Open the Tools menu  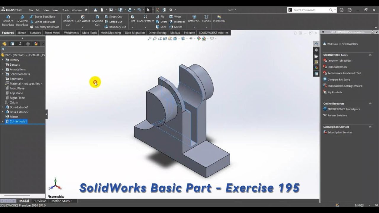65,10
